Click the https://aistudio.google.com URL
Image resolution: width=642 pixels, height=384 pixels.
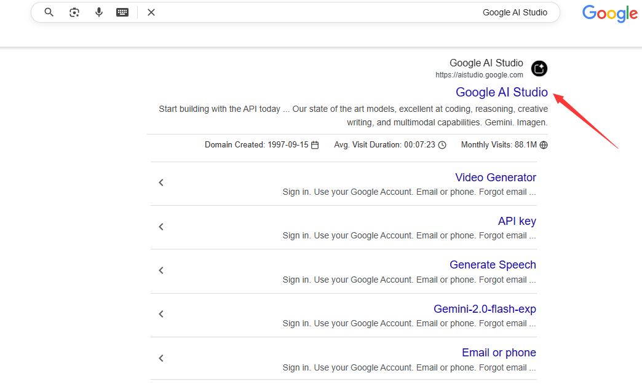point(479,75)
